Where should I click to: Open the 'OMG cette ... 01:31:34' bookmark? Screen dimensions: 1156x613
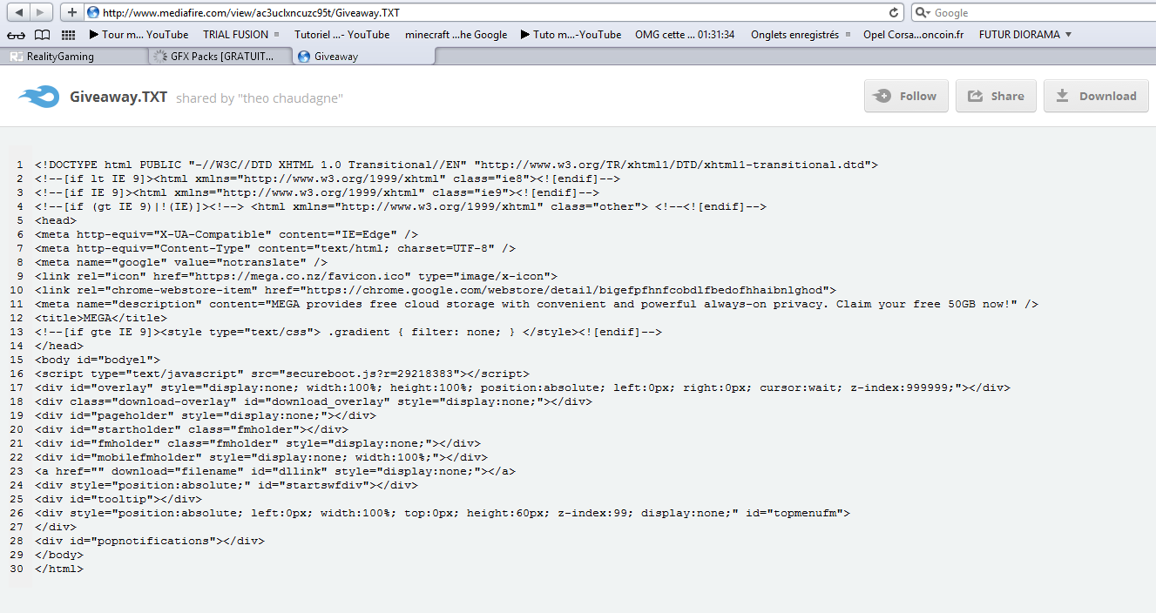(x=685, y=35)
